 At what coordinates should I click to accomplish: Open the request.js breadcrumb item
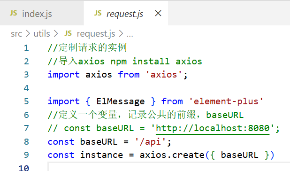tap(96, 34)
